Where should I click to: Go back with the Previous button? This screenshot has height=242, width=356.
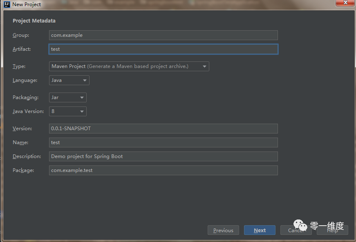[223, 230]
